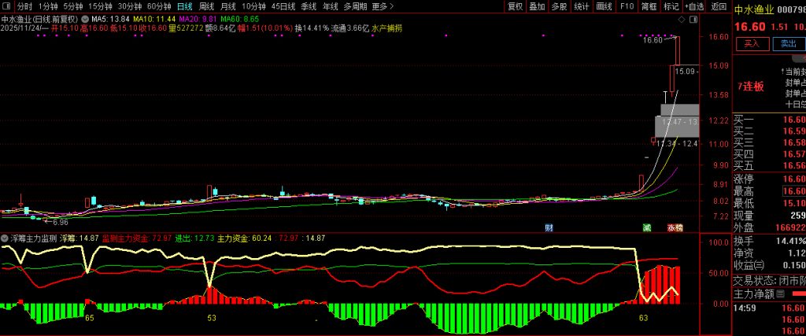Select the 10分钟 period tab

click(x=253, y=6)
